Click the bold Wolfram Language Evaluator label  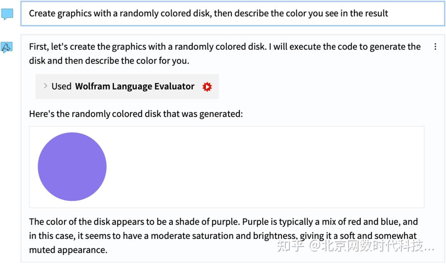click(135, 86)
